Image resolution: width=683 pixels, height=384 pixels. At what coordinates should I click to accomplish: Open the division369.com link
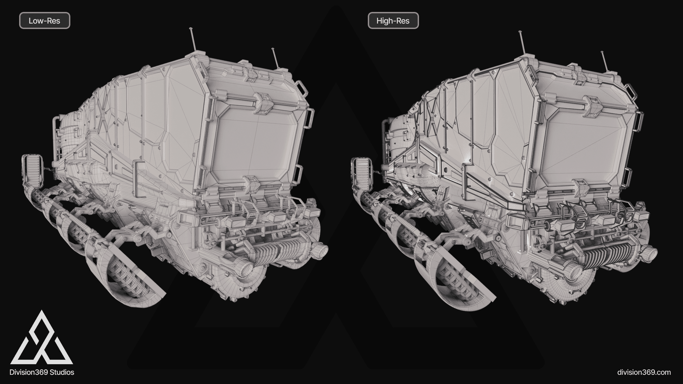pos(644,372)
